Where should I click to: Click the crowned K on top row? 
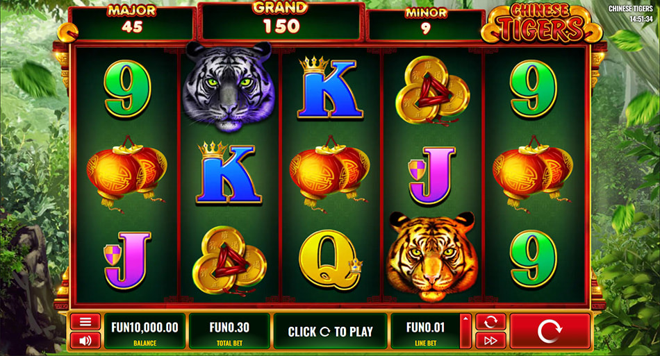click(329, 88)
